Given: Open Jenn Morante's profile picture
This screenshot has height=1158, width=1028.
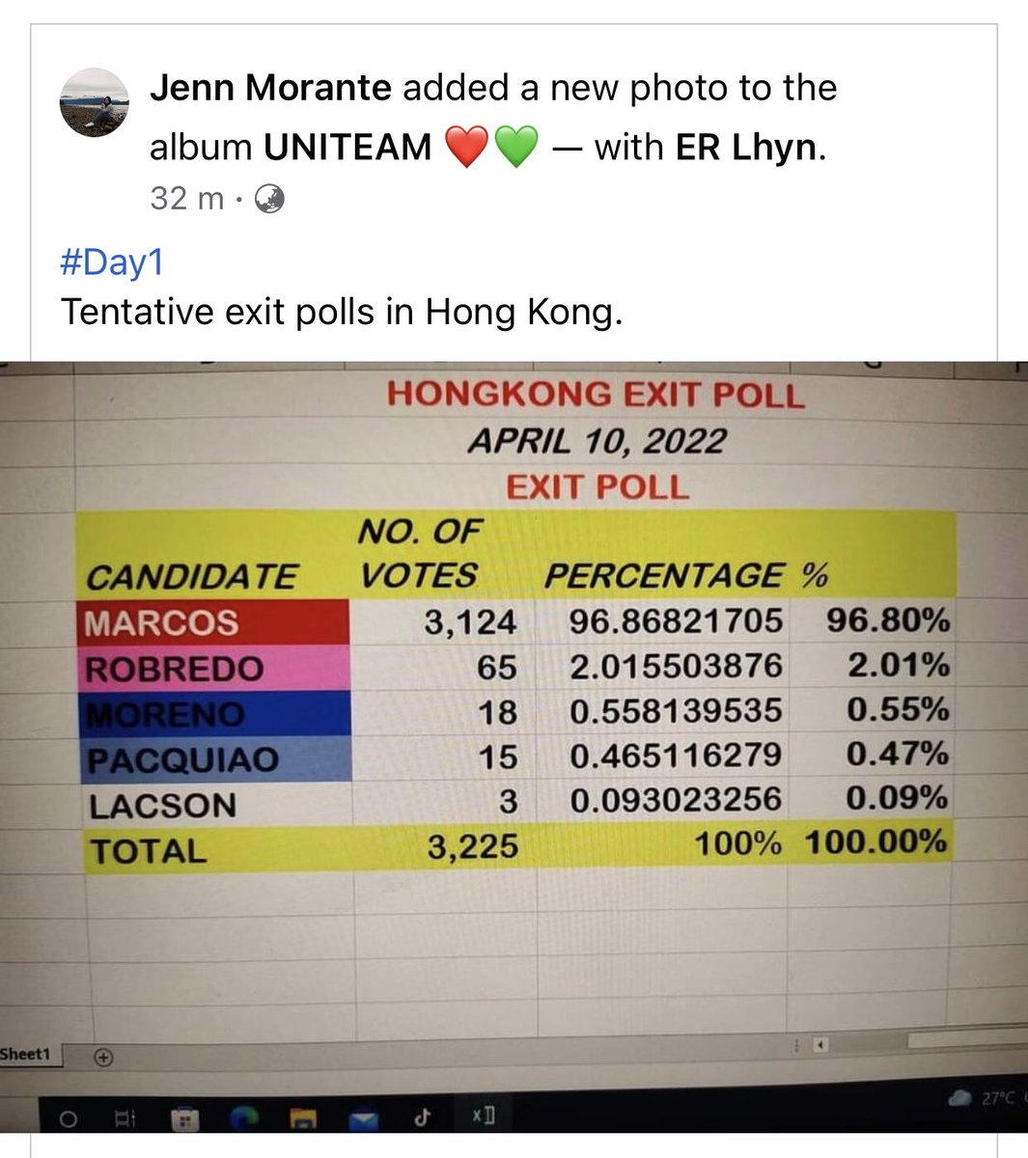Looking at the screenshot, I should (x=95, y=102).
